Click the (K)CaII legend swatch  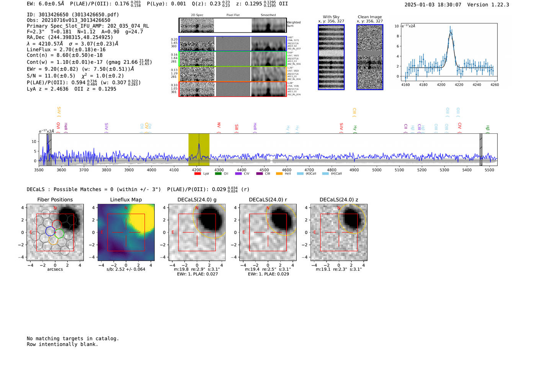(x=300, y=173)
